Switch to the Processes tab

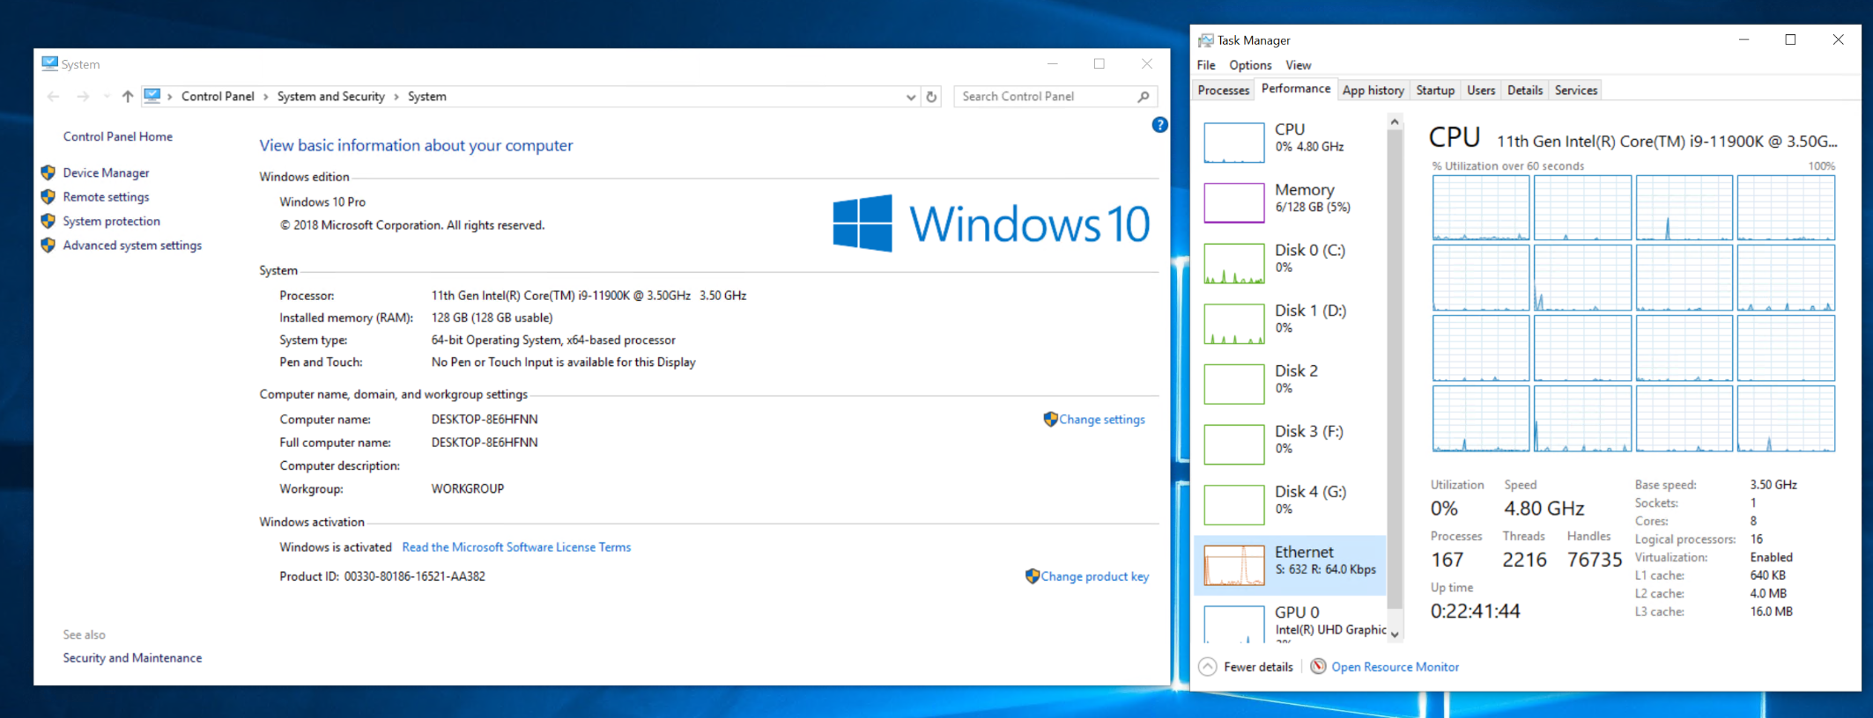pos(1223,91)
